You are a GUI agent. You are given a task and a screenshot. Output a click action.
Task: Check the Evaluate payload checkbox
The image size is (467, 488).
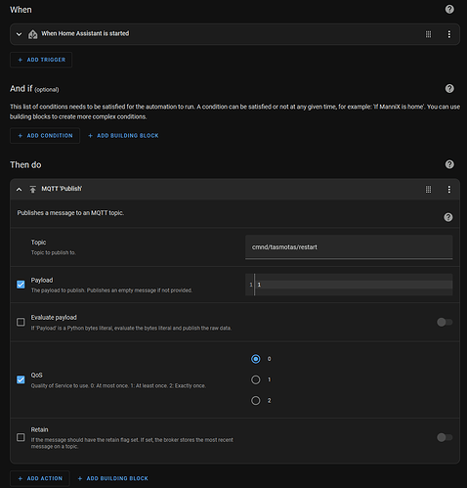21,322
